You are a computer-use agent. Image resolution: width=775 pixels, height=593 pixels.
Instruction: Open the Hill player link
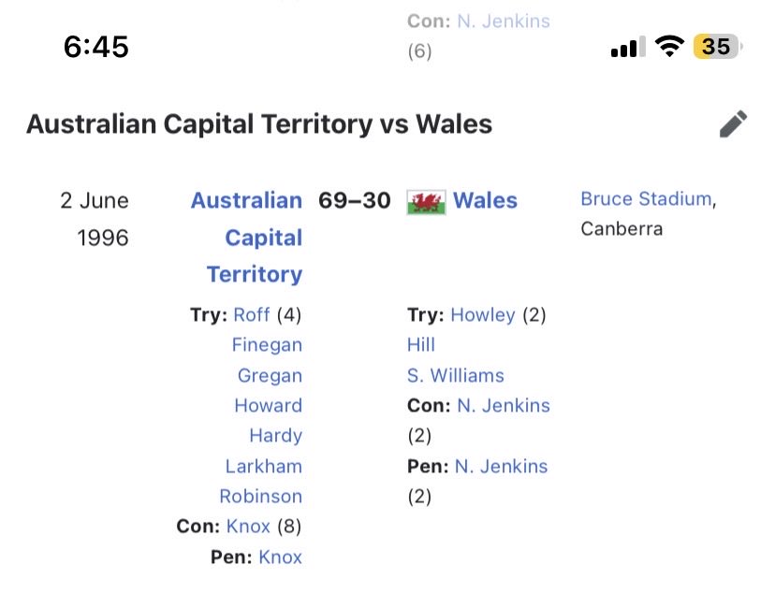pyautogui.click(x=421, y=344)
